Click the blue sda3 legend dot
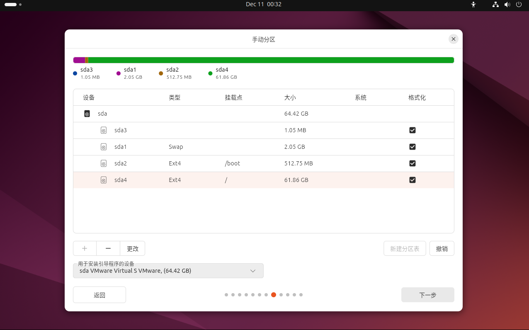Viewport: 529px width, 330px height. 75,73
